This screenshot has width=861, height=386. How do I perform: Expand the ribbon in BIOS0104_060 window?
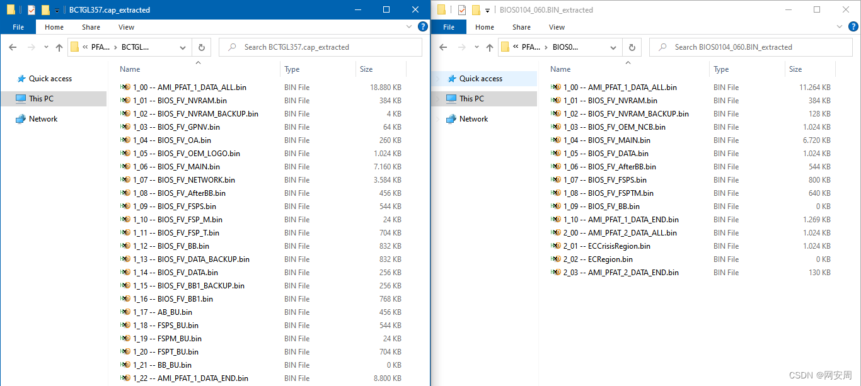840,26
